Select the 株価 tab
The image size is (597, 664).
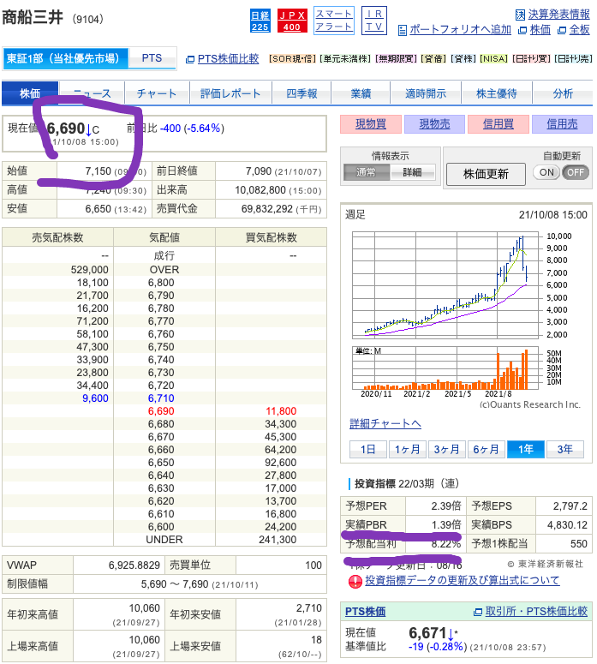[x=30, y=93]
